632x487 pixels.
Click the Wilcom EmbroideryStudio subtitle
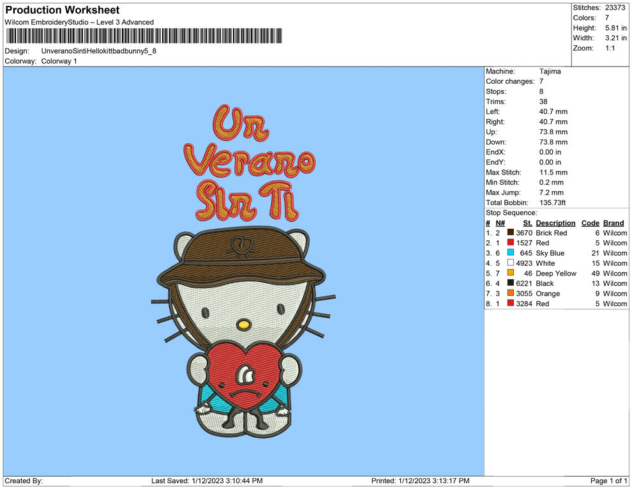coord(79,22)
